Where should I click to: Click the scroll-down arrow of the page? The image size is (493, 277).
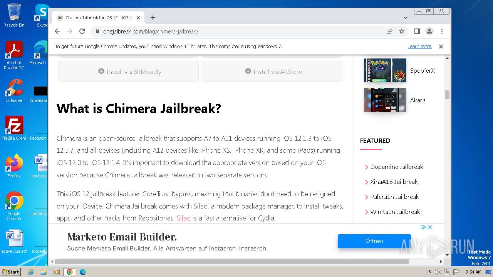pos(447,255)
